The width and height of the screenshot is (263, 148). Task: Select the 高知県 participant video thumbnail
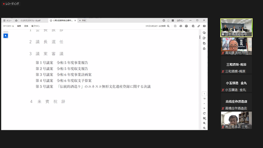236,46
